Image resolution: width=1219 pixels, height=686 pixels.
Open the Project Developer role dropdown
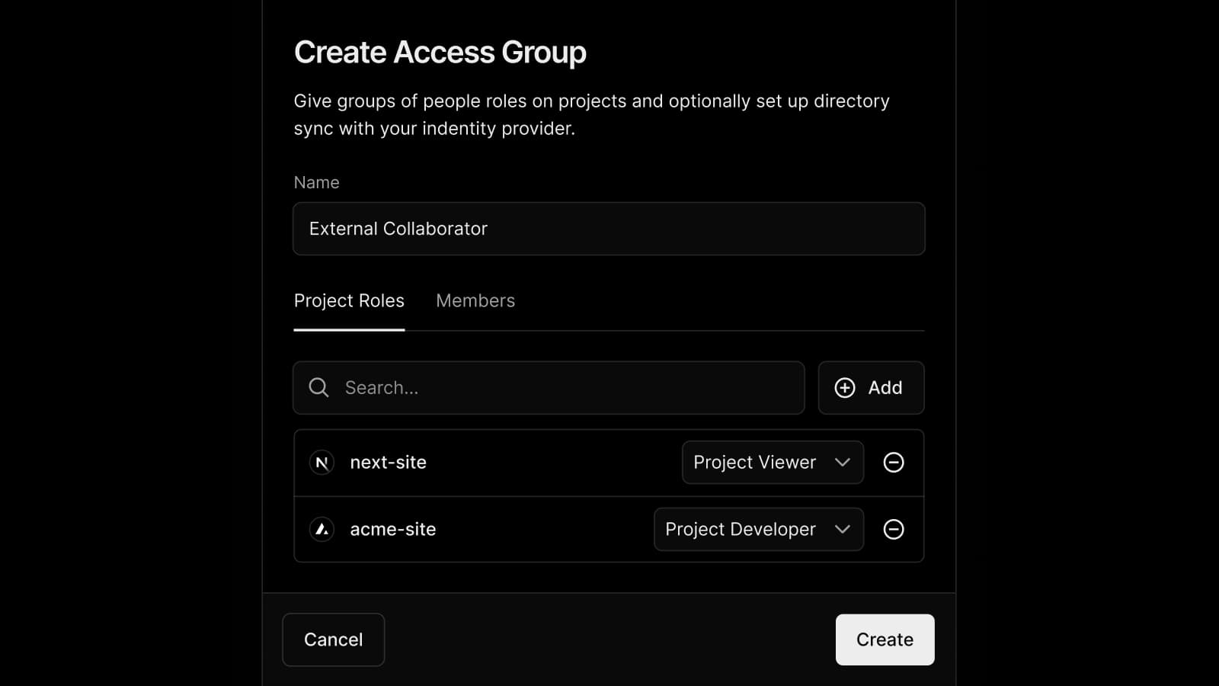pos(740,529)
